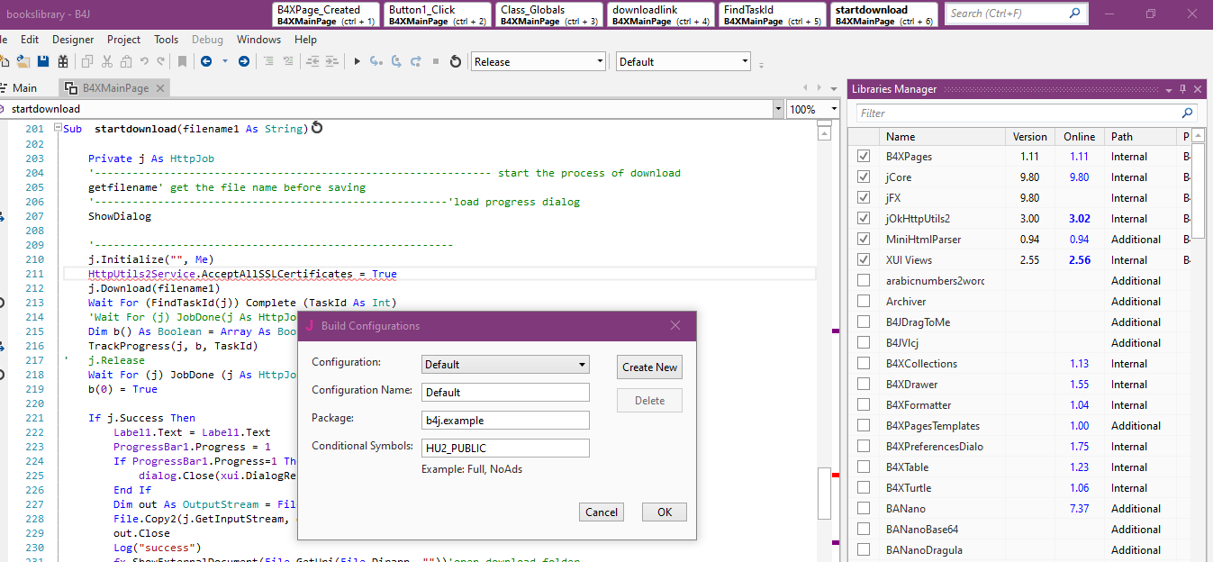
Task: Run the project with the play icon
Action: click(x=357, y=61)
